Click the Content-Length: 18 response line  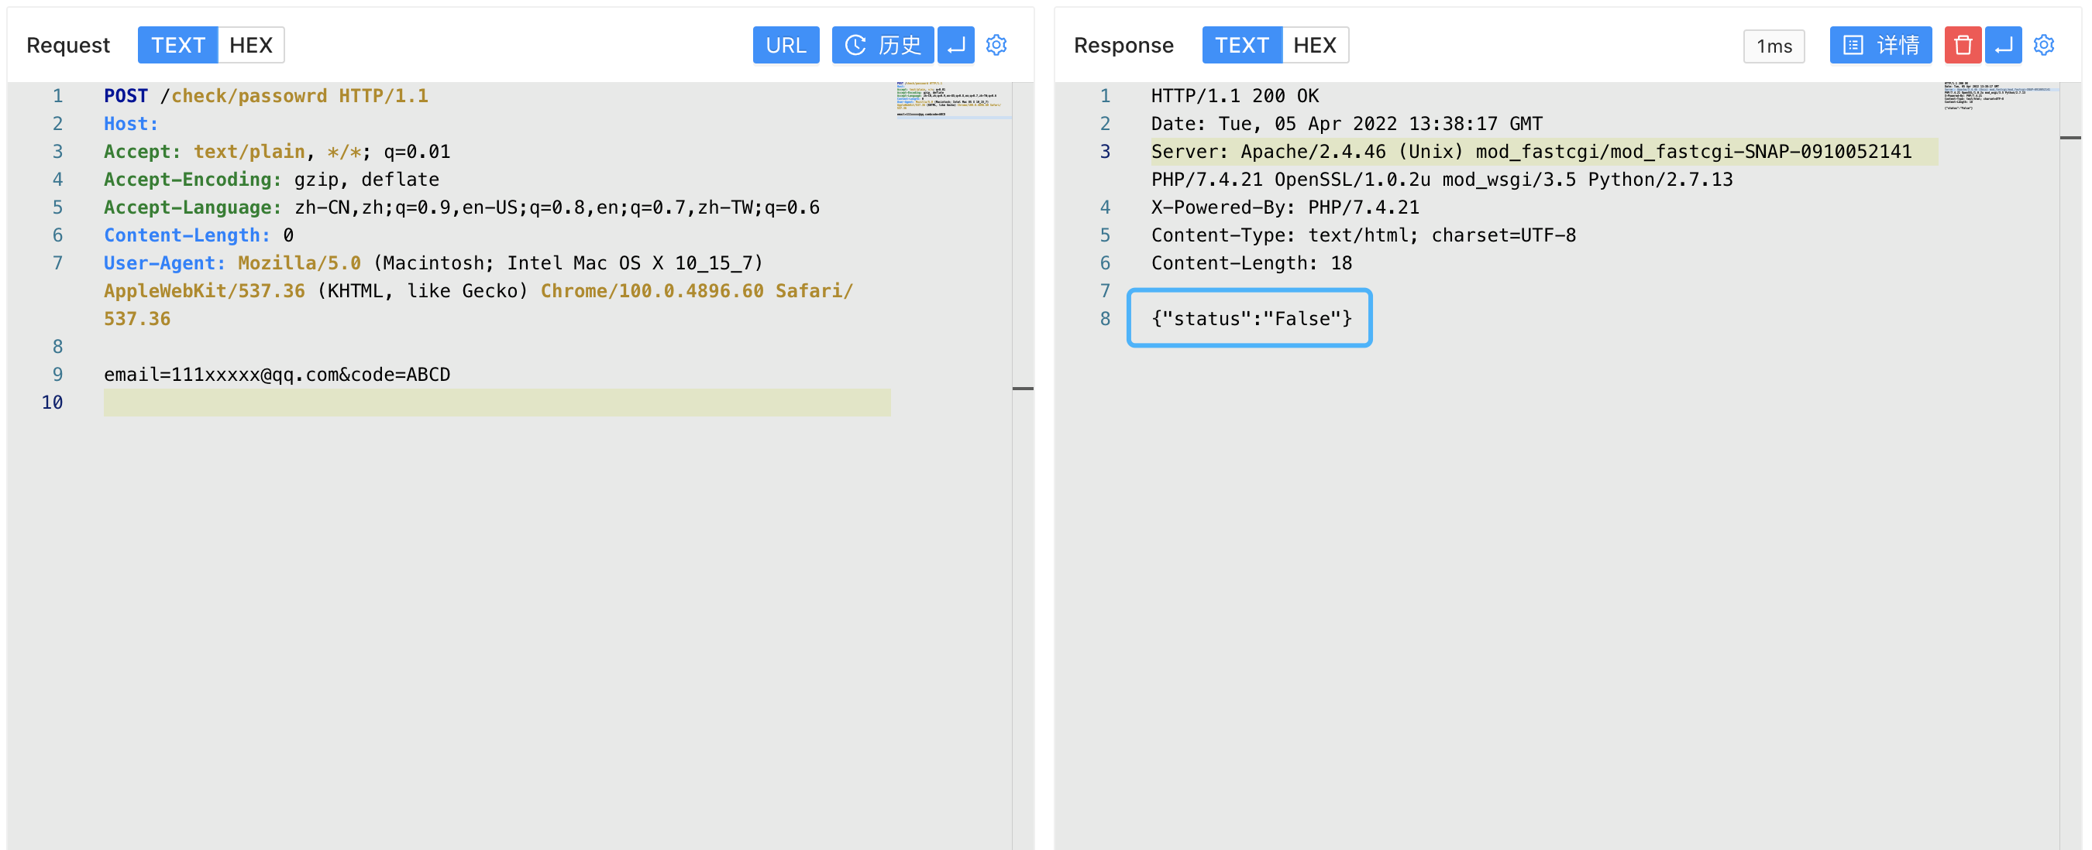point(1251,262)
